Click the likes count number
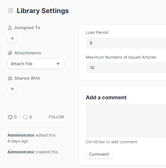Image resolution: width=166 pixels, height=168 pixels. click(15, 117)
